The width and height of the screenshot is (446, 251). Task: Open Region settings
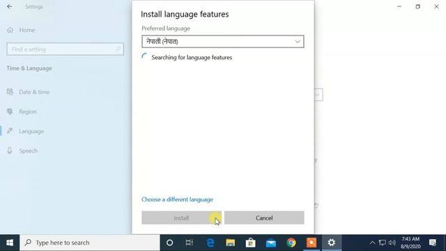click(x=28, y=112)
